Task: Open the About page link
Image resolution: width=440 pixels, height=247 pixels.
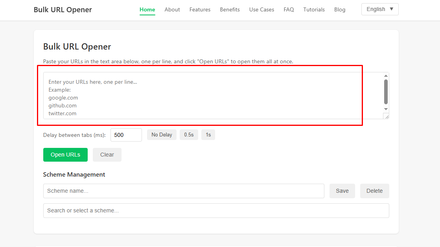Action: pyautogui.click(x=172, y=9)
